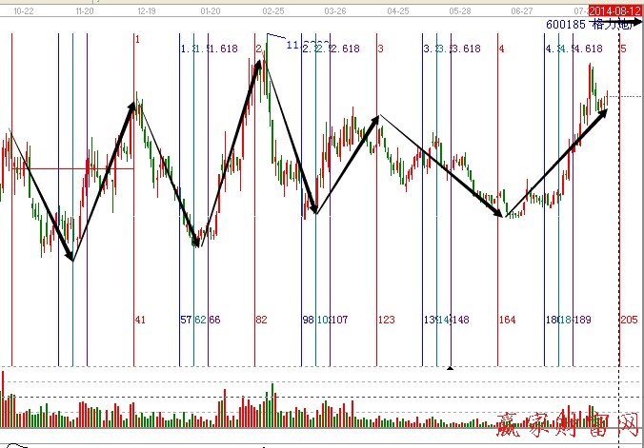644x448 pixels.
Task: Click the dashed line's 205 marker
Action: 629,320
